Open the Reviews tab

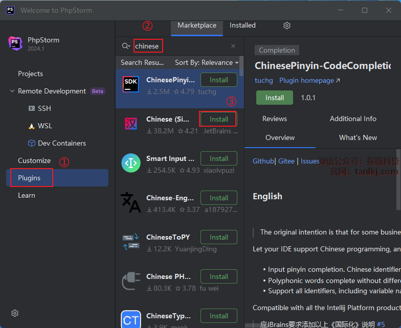point(275,119)
